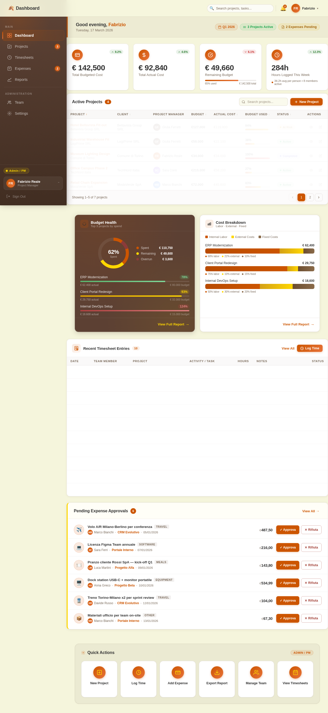Click the Search projects field
The height and width of the screenshot is (713, 328).
click(x=263, y=102)
